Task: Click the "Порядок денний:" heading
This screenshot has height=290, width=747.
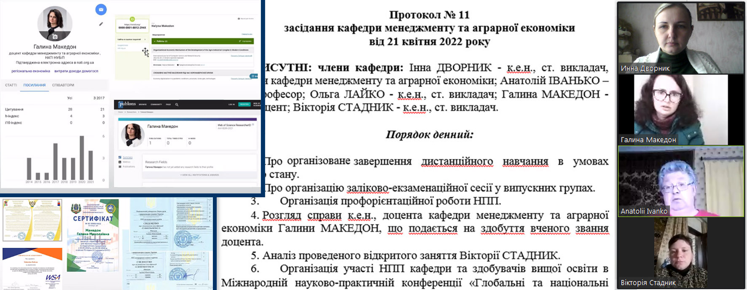Action: click(430, 135)
